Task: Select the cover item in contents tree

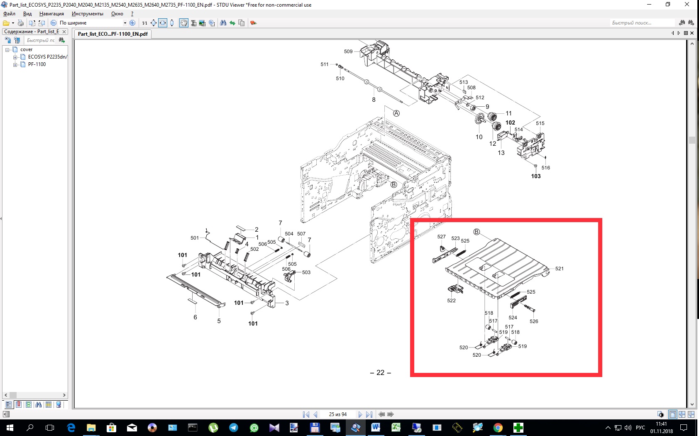Action: pyautogui.click(x=26, y=49)
